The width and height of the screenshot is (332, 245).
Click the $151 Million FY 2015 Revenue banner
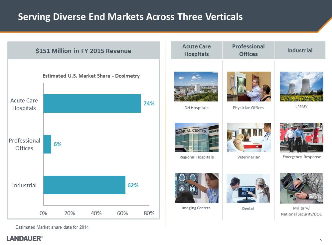coord(83,51)
